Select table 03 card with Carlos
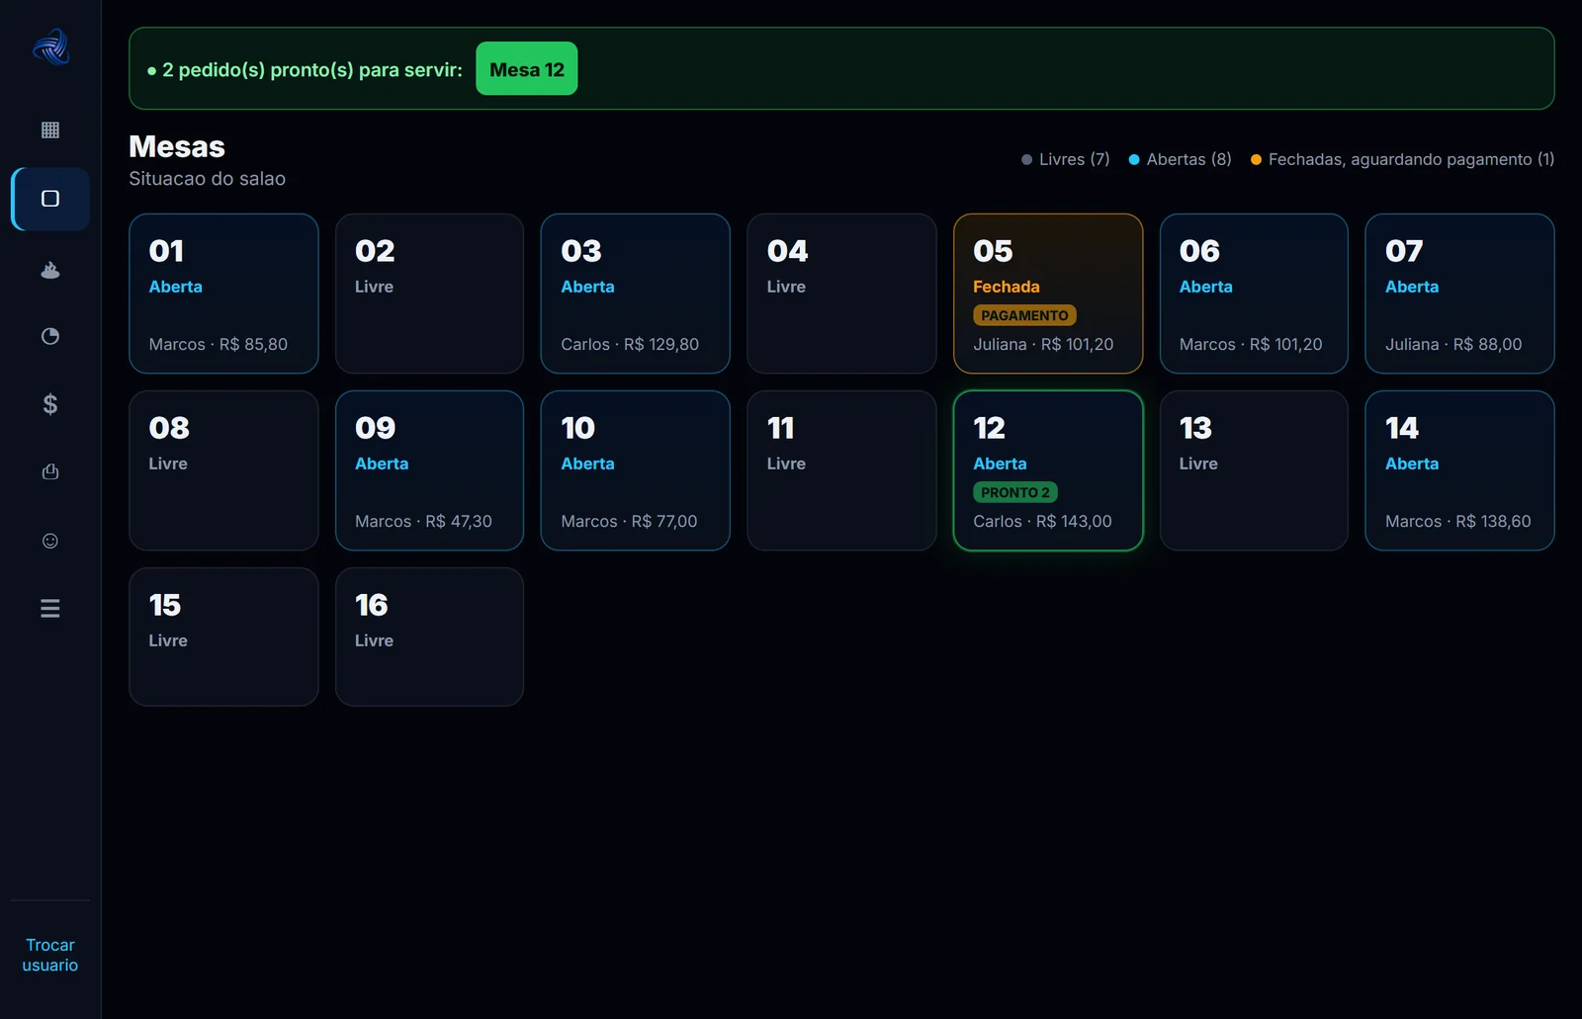Viewport: 1582px width, 1019px height. click(x=636, y=294)
